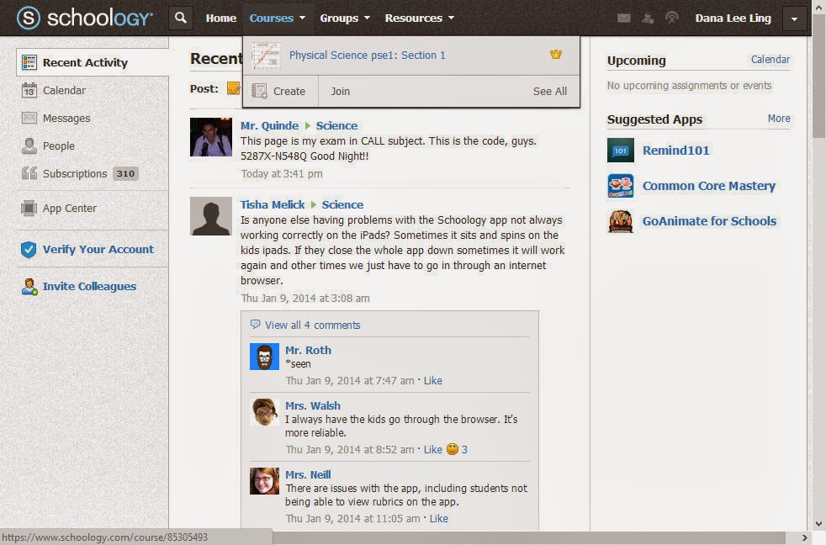Open the Groups dropdown menu
The height and width of the screenshot is (545, 826).
point(338,18)
